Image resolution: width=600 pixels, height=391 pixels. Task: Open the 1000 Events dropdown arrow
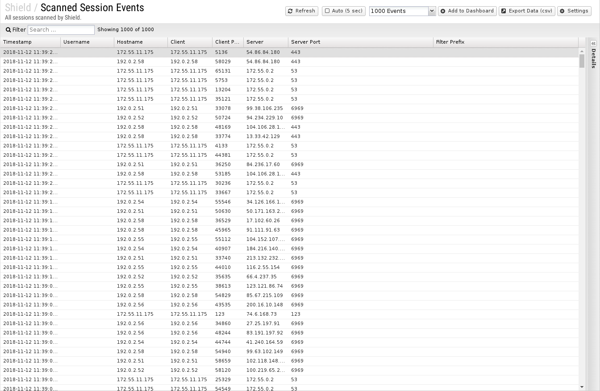(432, 11)
